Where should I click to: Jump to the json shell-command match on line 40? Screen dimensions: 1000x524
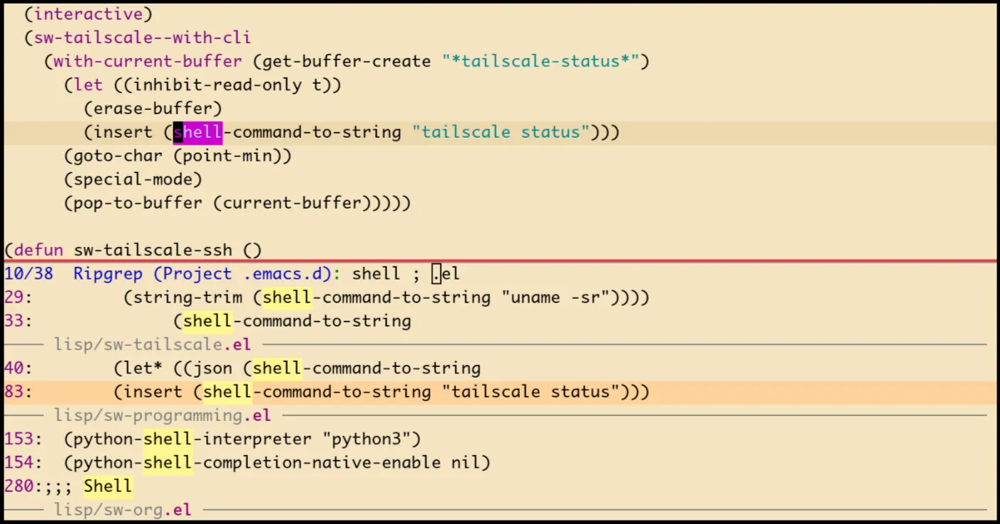point(355,368)
